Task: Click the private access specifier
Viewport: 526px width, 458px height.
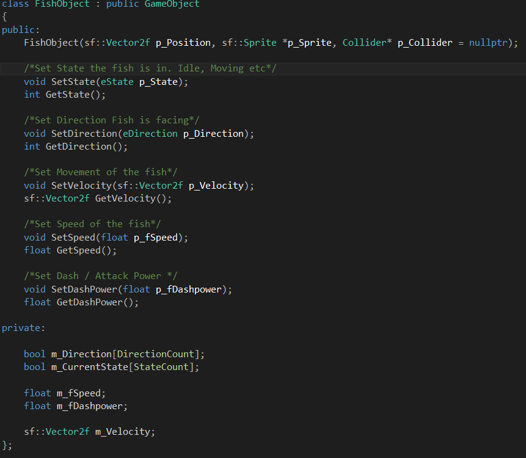Action: click(x=21, y=328)
